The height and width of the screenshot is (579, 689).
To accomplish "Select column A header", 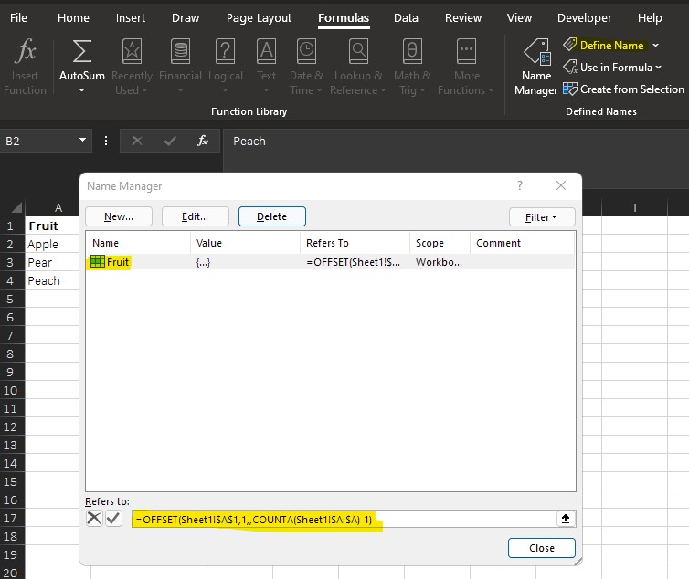I will 58,207.
